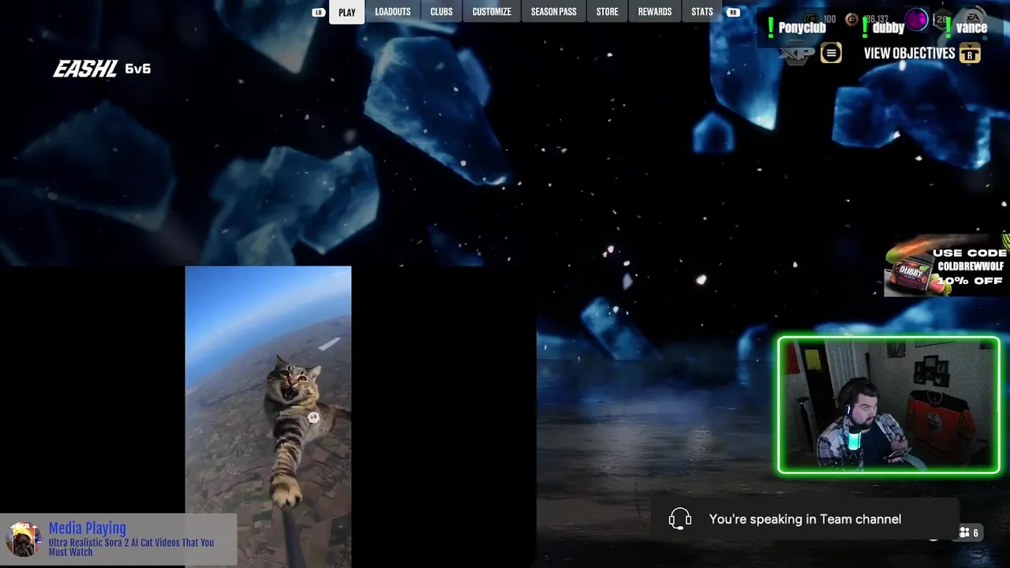Open the gold hamburger menu icon
This screenshot has height=568, width=1010.
(x=831, y=53)
